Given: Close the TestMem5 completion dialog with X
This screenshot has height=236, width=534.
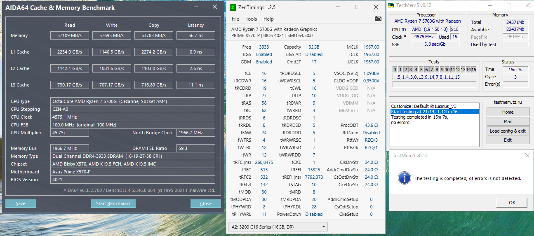Looking at the screenshot, I should pos(527,155).
